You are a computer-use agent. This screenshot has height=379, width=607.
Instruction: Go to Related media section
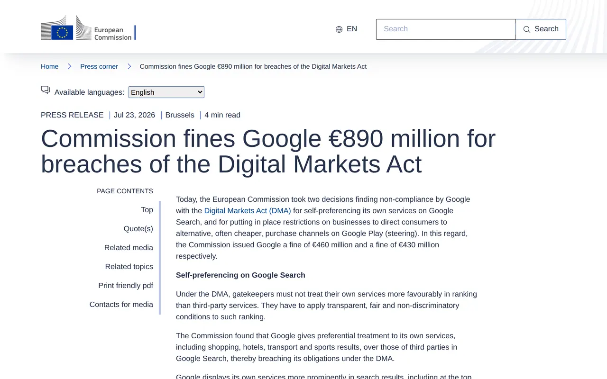tap(129, 248)
